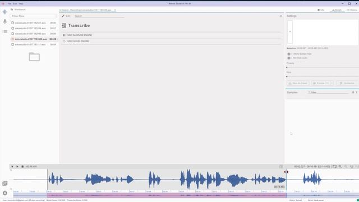The width and height of the screenshot is (359, 202).
Task: Open the library icon above the gear
Action: [x=5, y=183]
